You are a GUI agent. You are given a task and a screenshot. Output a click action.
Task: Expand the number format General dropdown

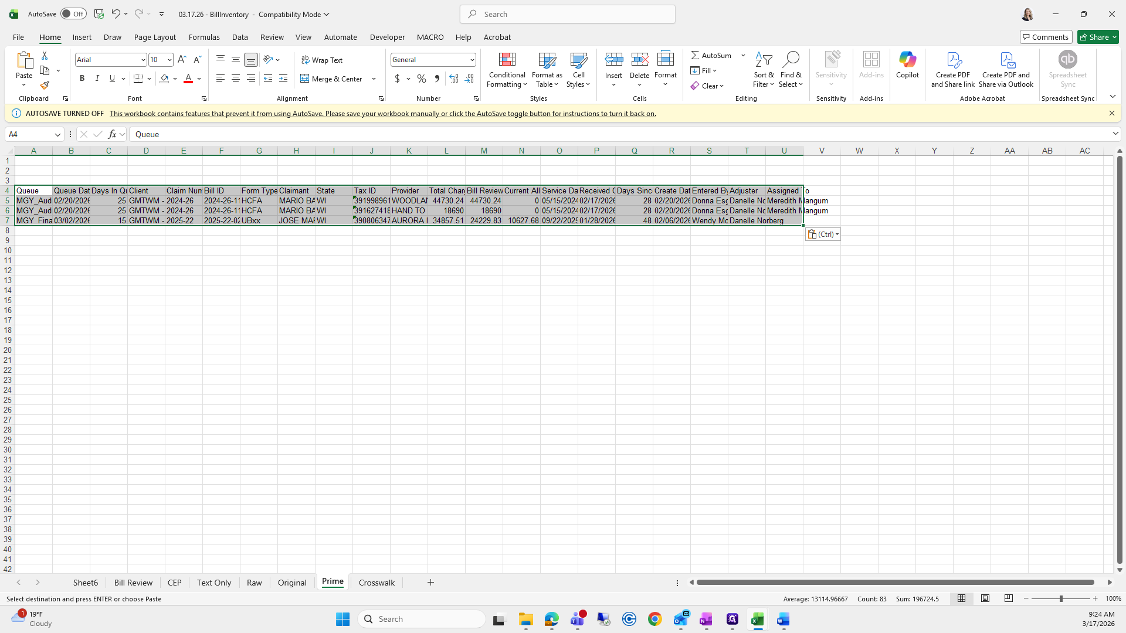472,60
